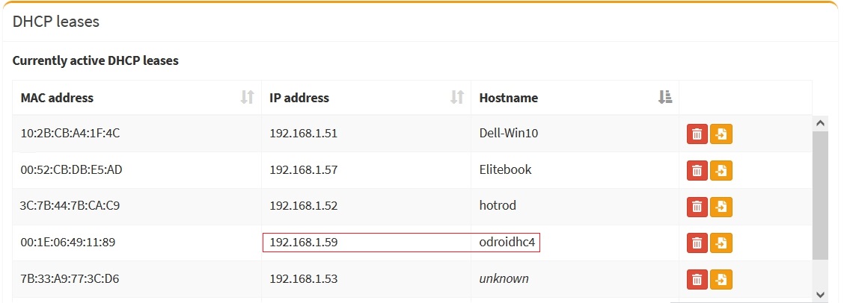Viewport: 844px width, 303px height.
Task: Add 192.168.1.53 to static leases
Action: (721, 279)
